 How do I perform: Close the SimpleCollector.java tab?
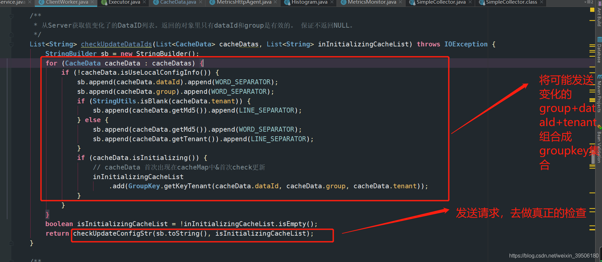point(470,2)
